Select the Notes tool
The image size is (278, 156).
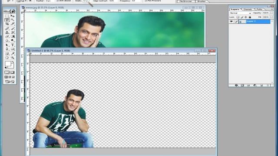7,54
